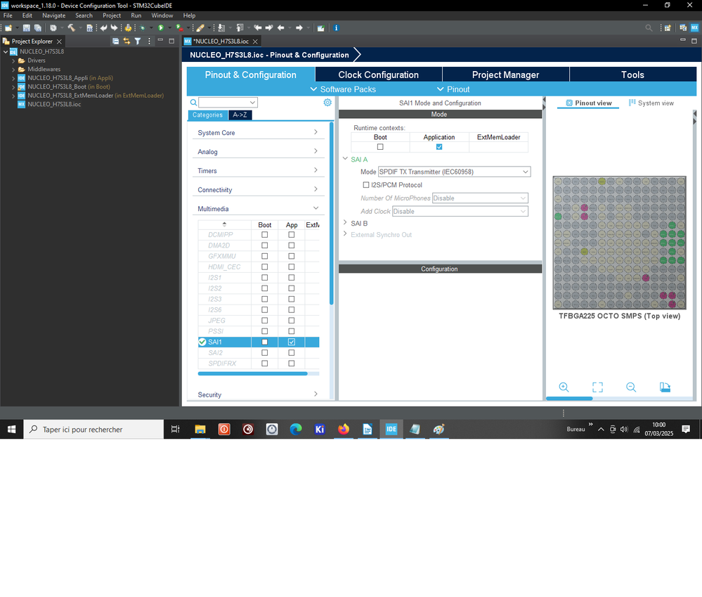Screen dimensions: 702x597
Task: Open the SAI A Mode dropdown
Action: (x=455, y=172)
